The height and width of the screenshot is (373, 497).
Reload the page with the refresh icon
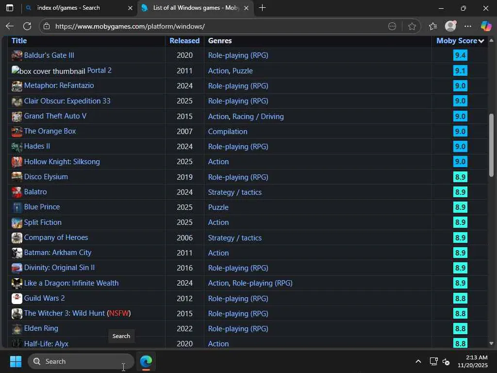27,26
